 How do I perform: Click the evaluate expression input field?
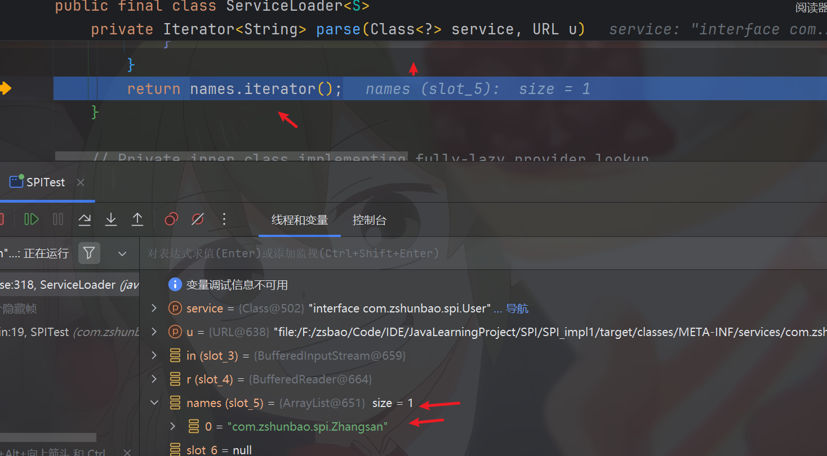pos(451,253)
